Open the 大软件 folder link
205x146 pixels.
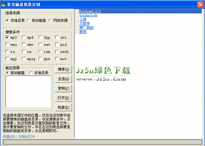tap(85, 24)
